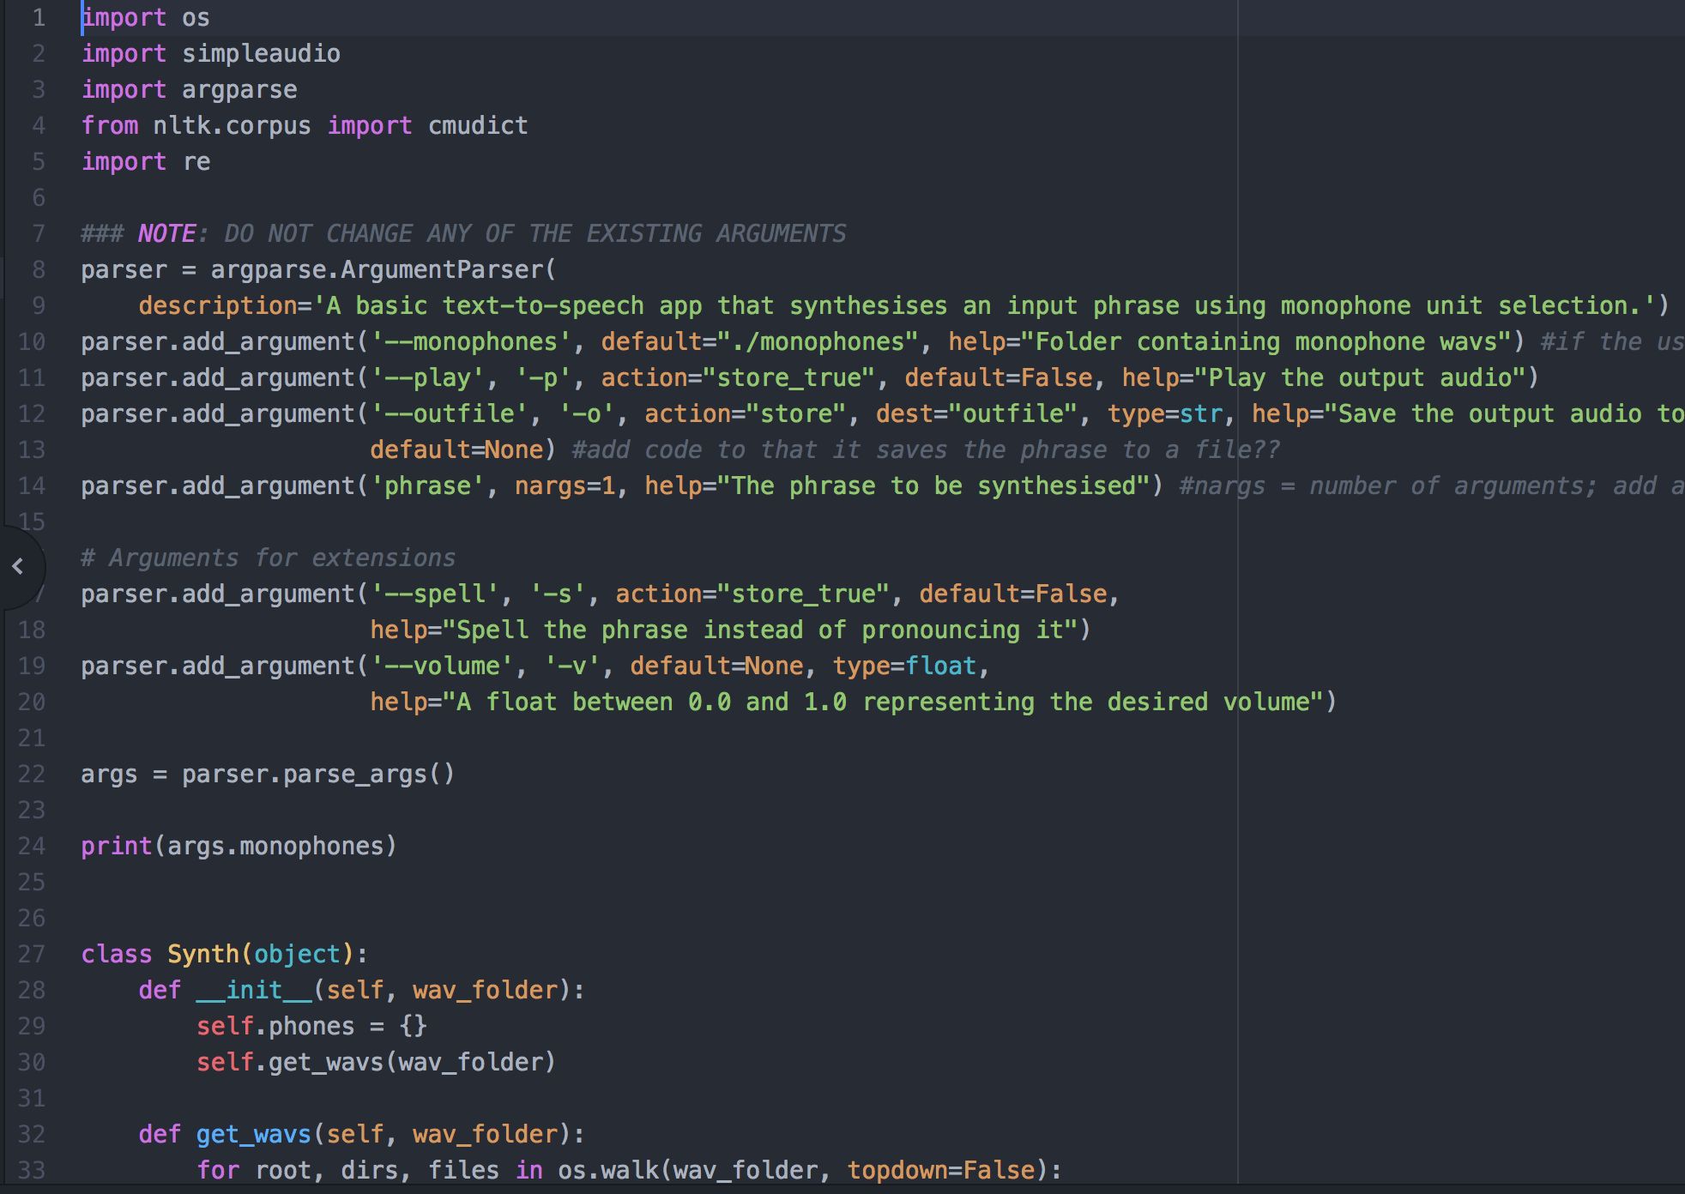1685x1194 pixels.
Task: Click 'parser.parse_args()' on line 22
Action: pyautogui.click(x=318, y=775)
